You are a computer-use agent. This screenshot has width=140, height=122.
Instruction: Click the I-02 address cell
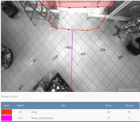point(20,118)
